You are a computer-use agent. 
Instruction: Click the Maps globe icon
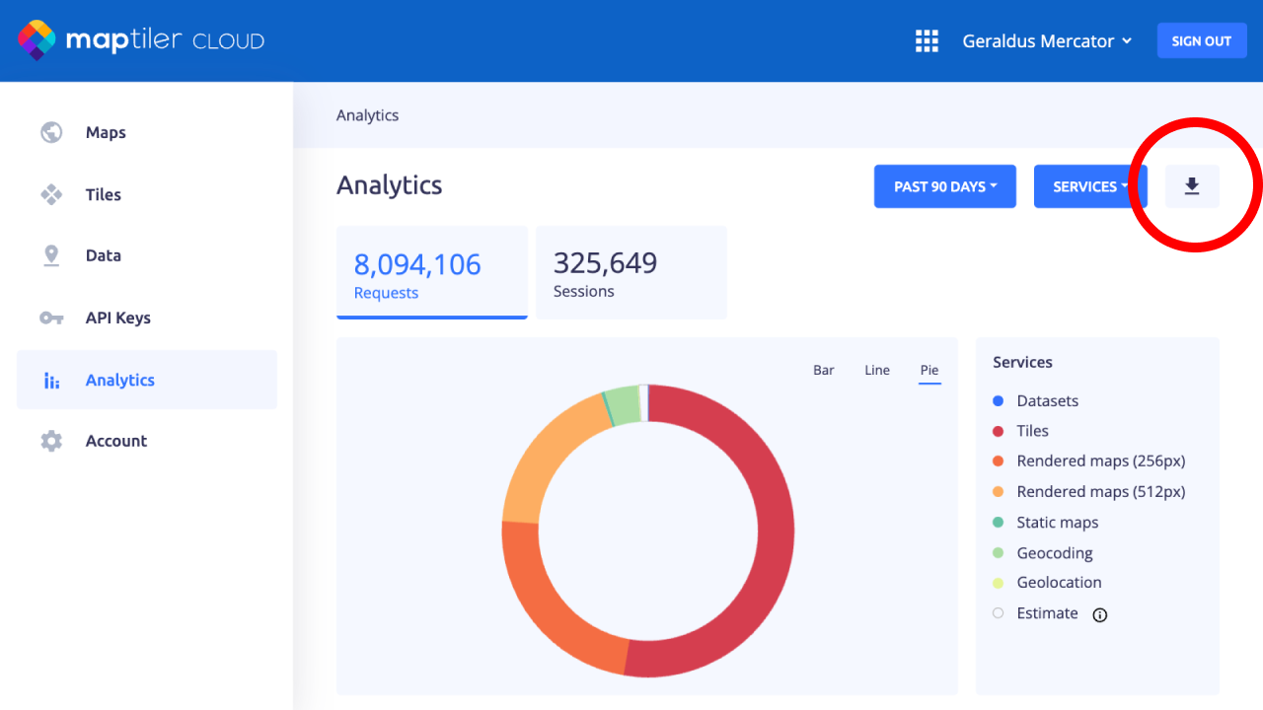click(51, 132)
